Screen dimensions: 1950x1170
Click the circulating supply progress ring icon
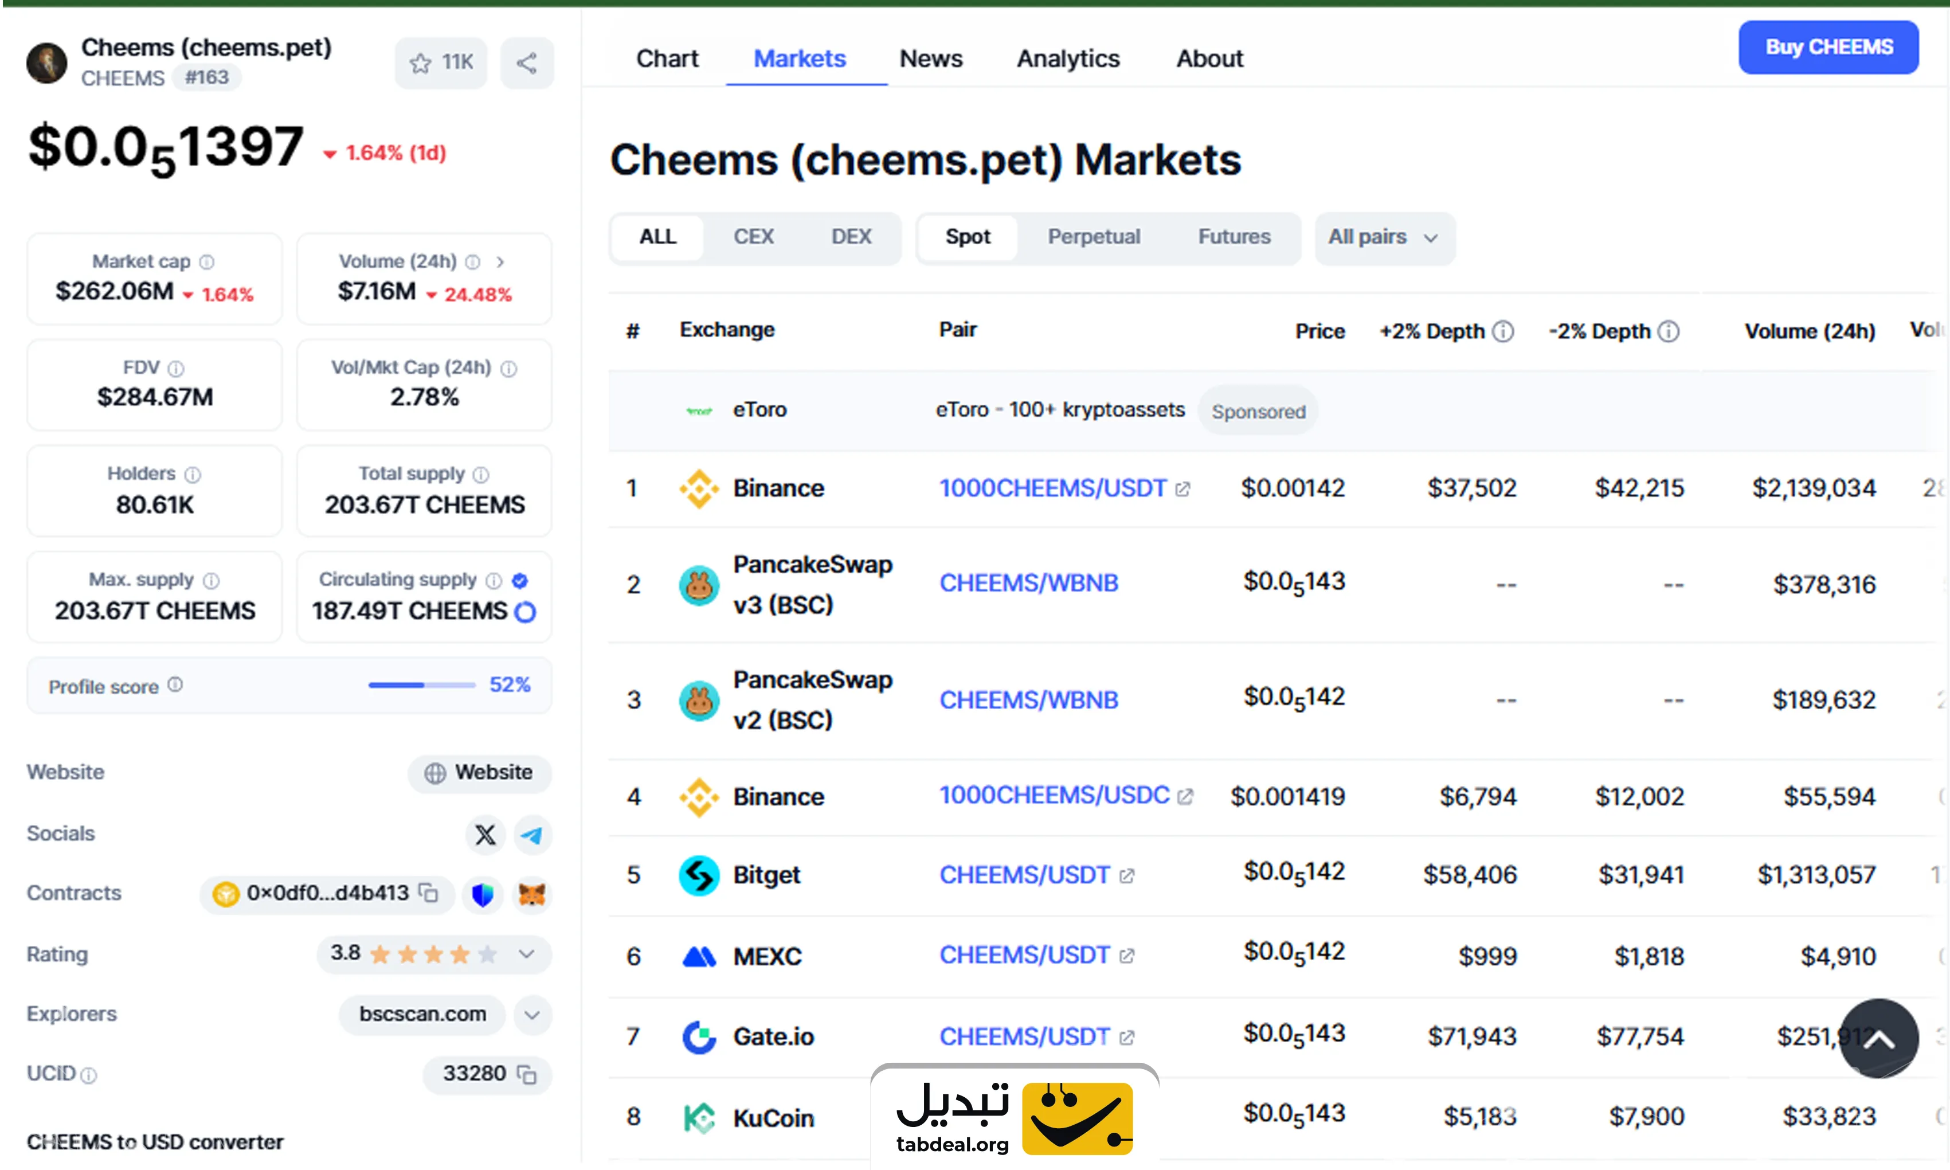point(525,612)
